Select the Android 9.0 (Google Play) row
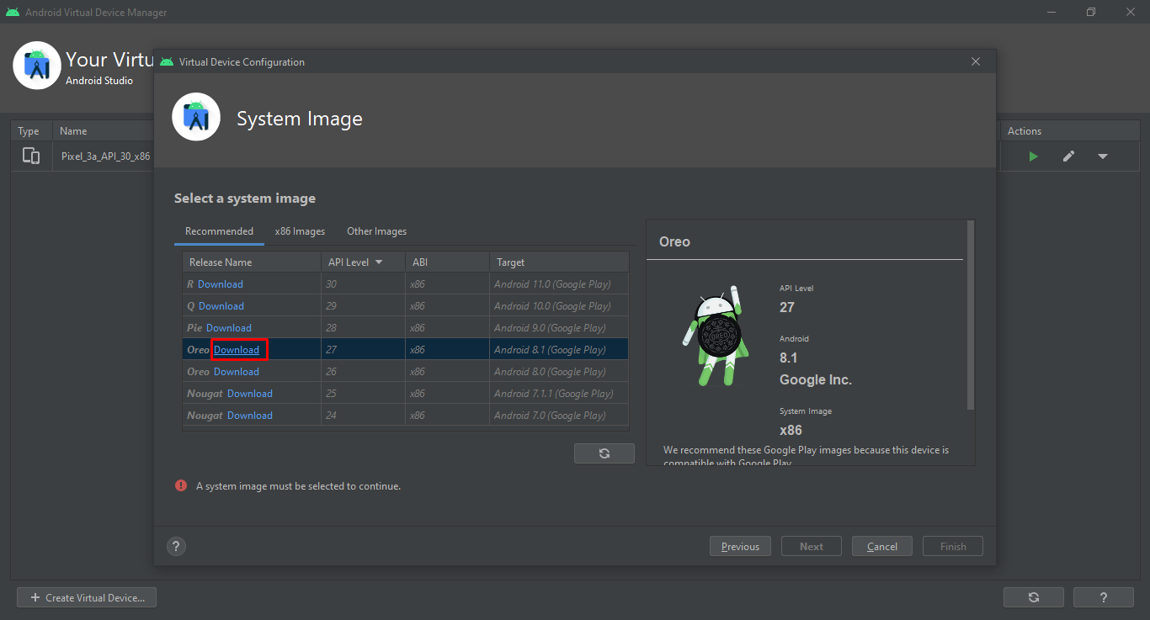The image size is (1150, 620). click(x=406, y=328)
